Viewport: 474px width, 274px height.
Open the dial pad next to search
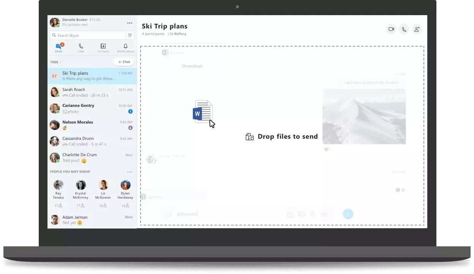coord(130,35)
